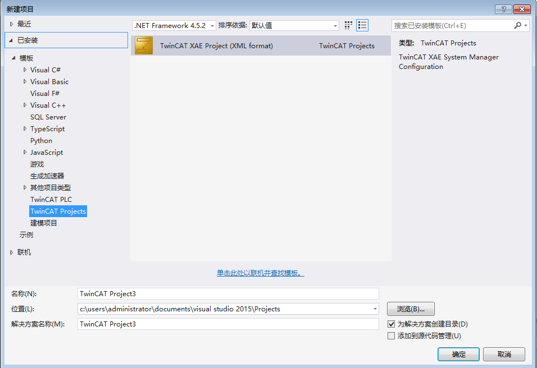Select Python template category
The height and width of the screenshot is (368, 537).
coord(41,141)
